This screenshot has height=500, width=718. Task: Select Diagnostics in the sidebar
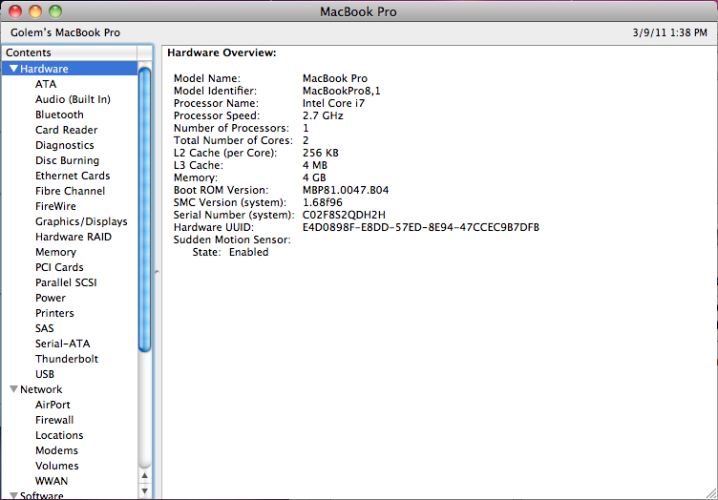(65, 145)
